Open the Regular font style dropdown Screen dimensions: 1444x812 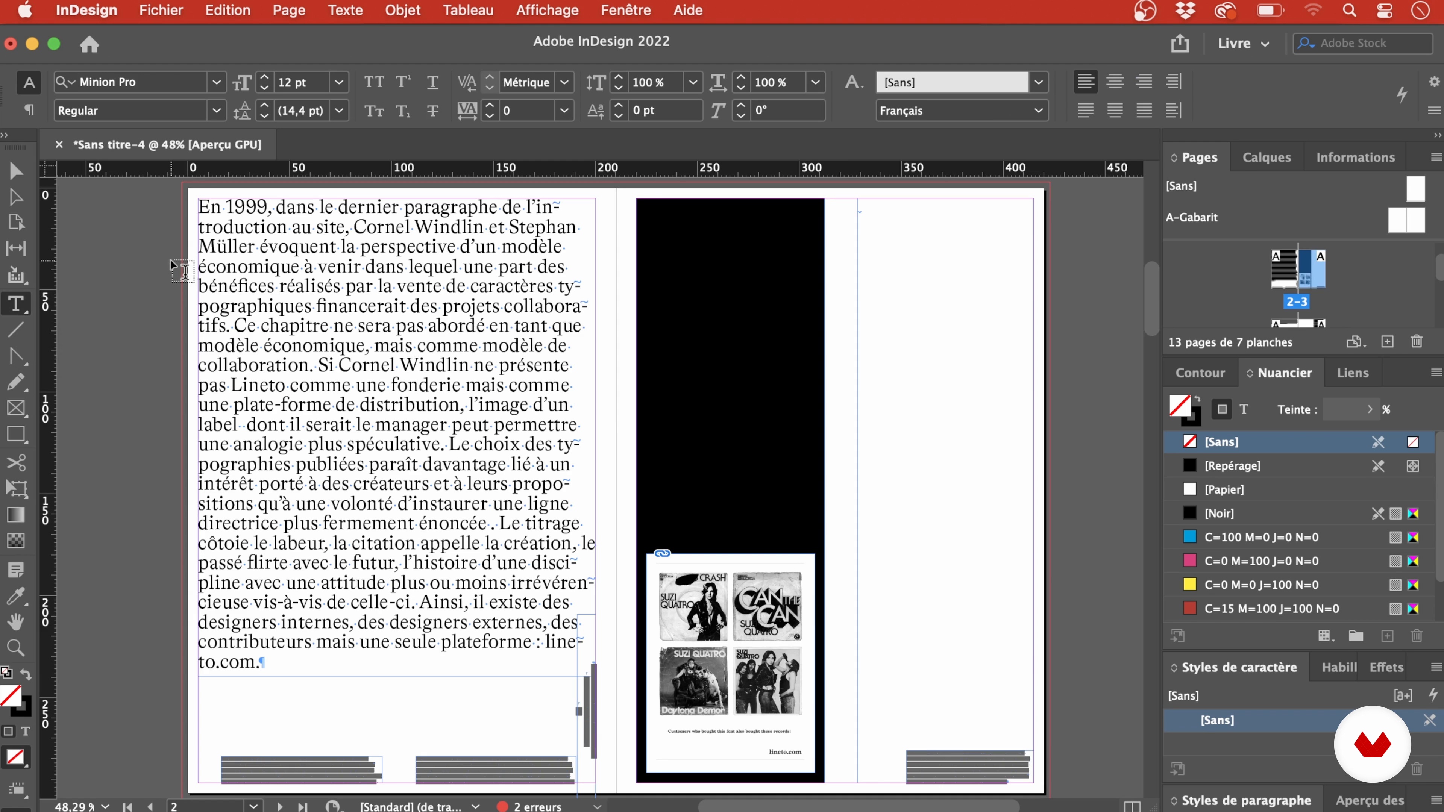coord(216,111)
